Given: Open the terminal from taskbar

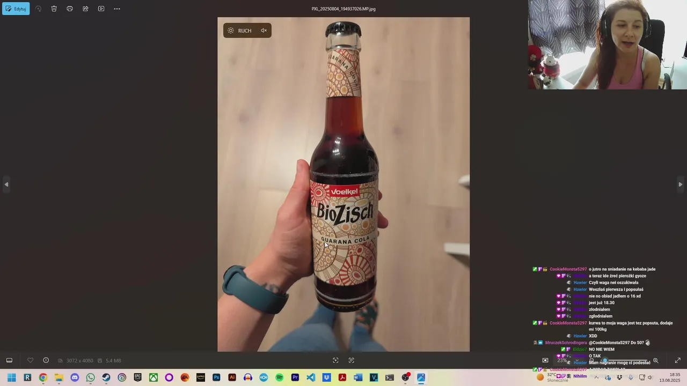Looking at the screenshot, I should coord(390,377).
